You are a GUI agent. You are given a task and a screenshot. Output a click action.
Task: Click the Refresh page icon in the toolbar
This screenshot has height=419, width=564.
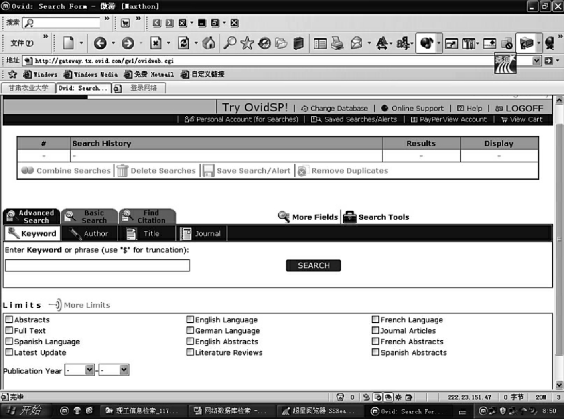click(184, 43)
